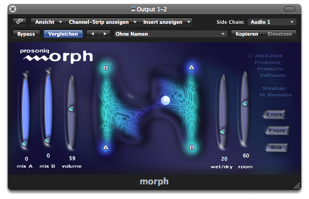The image size is (309, 199).
Task: Click the mix B slider handle
Action: 47,140
